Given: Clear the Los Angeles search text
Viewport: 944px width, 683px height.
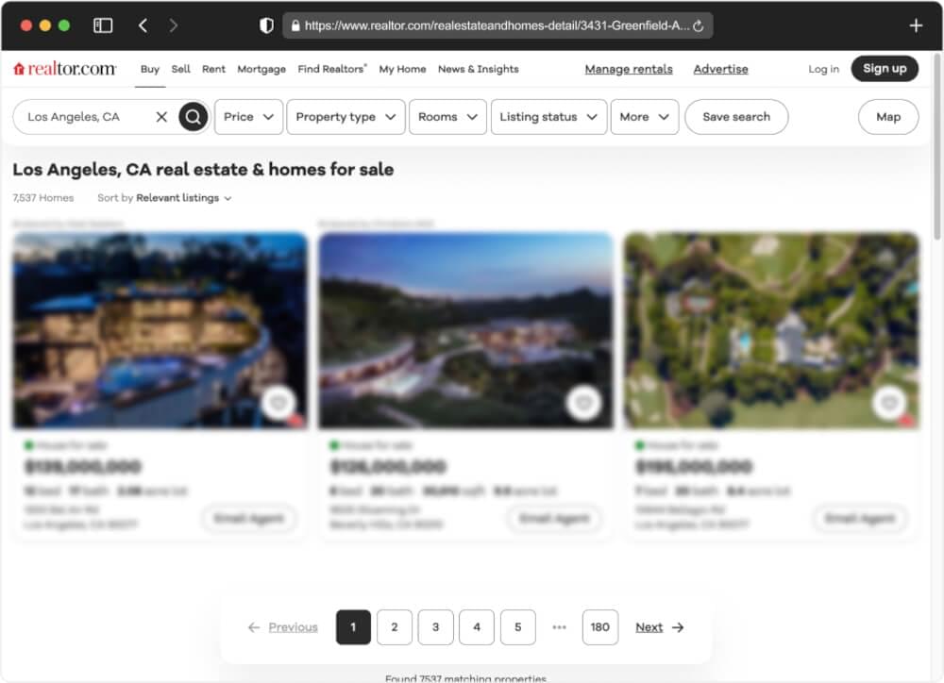Looking at the screenshot, I should [161, 117].
